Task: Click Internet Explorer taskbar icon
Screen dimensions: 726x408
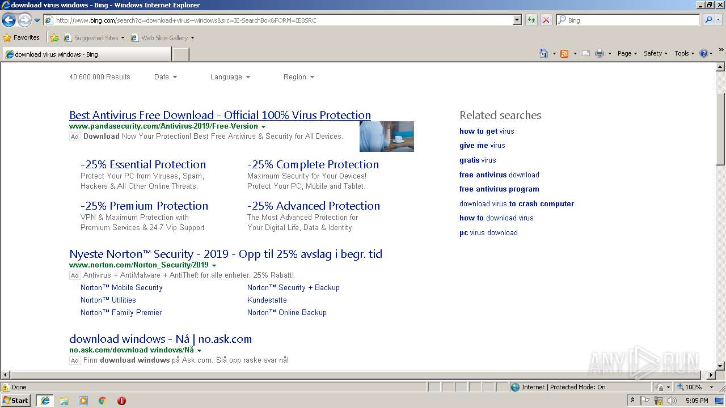Action: coord(45,401)
